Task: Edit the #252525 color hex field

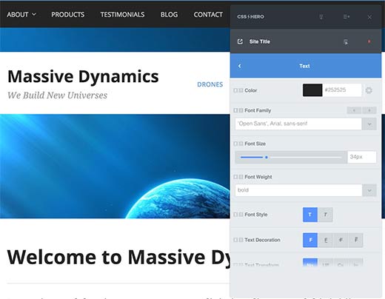Action: pyautogui.click(x=342, y=90)
